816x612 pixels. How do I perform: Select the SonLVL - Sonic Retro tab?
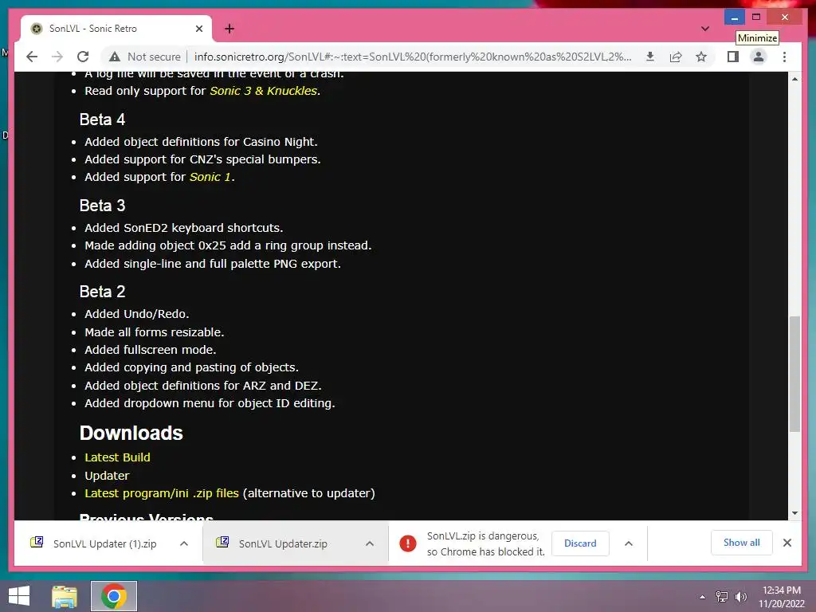coord(116,29)
